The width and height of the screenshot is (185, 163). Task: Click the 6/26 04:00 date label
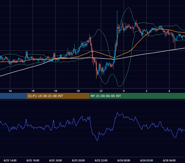click(169, 160)
